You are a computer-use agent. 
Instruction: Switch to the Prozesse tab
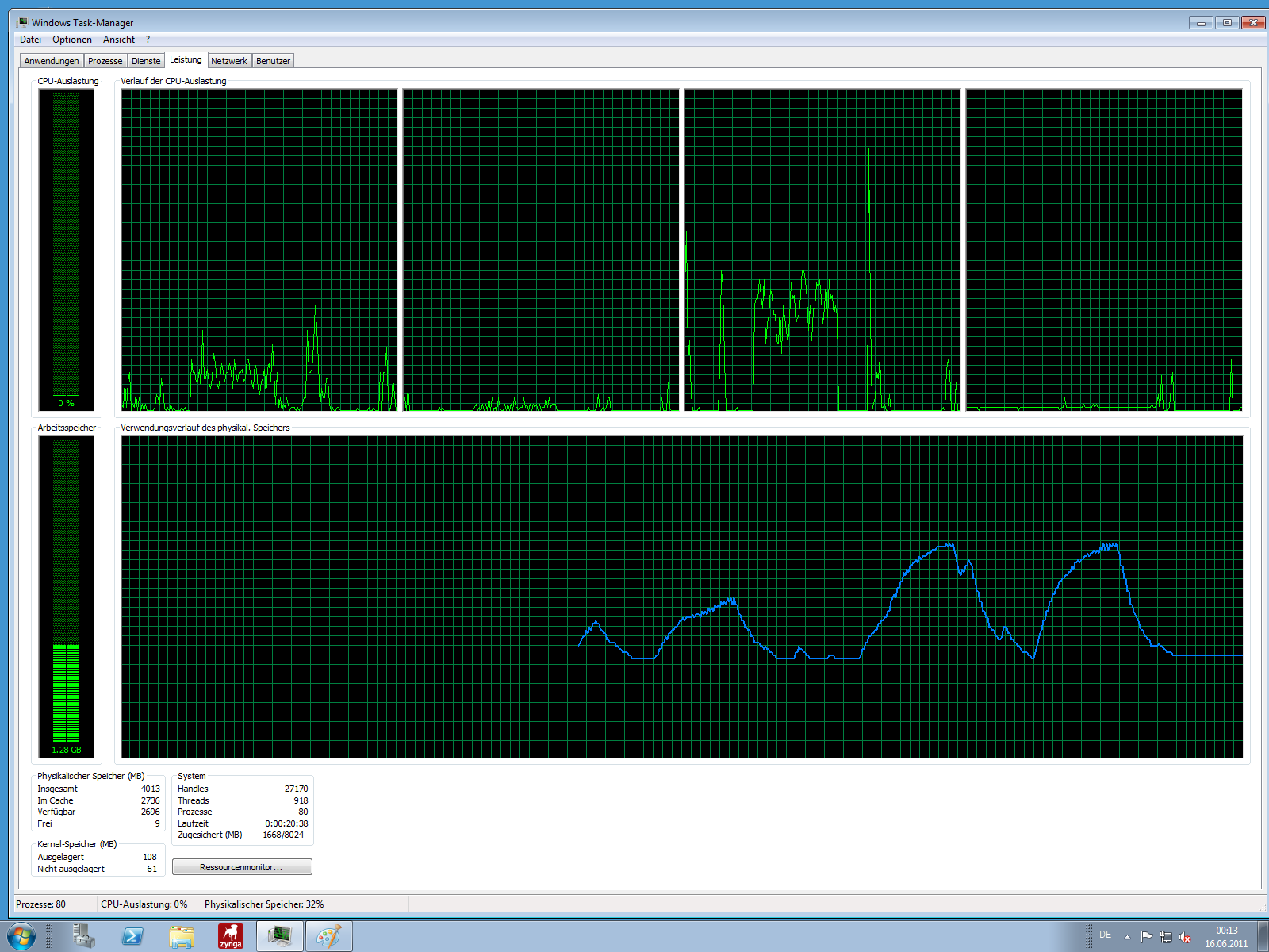coord(105,61)
